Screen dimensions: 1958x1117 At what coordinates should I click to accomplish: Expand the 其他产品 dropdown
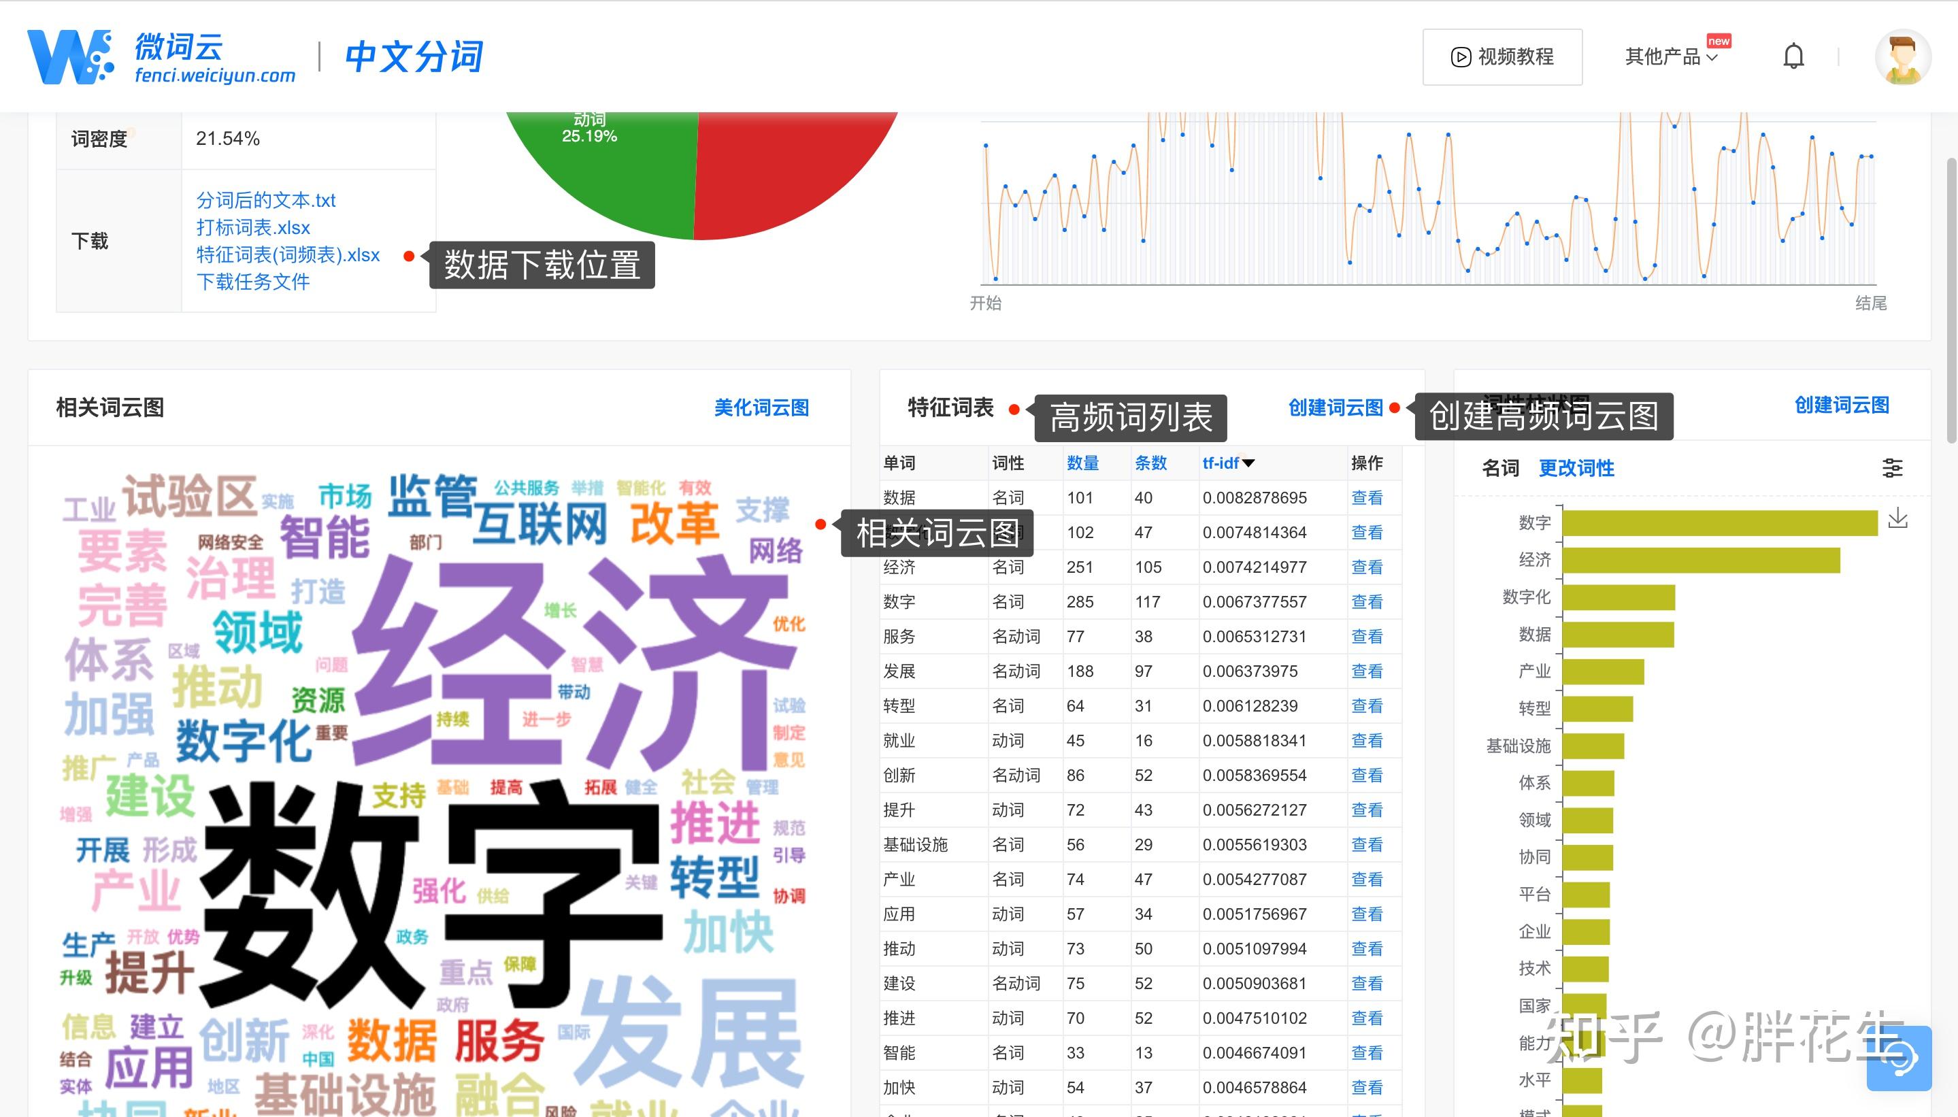click(1671, 56)
